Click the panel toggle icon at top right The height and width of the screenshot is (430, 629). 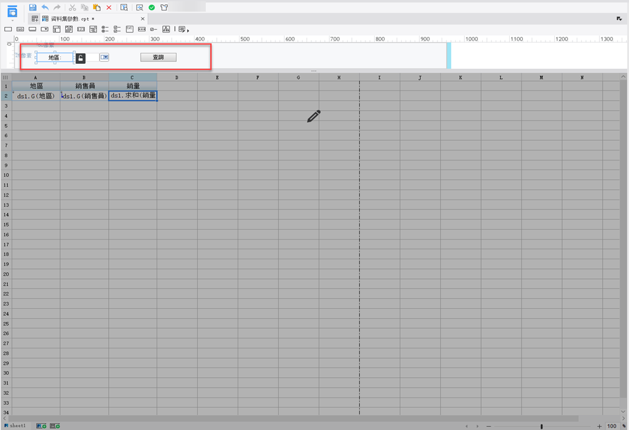point(619,18)
